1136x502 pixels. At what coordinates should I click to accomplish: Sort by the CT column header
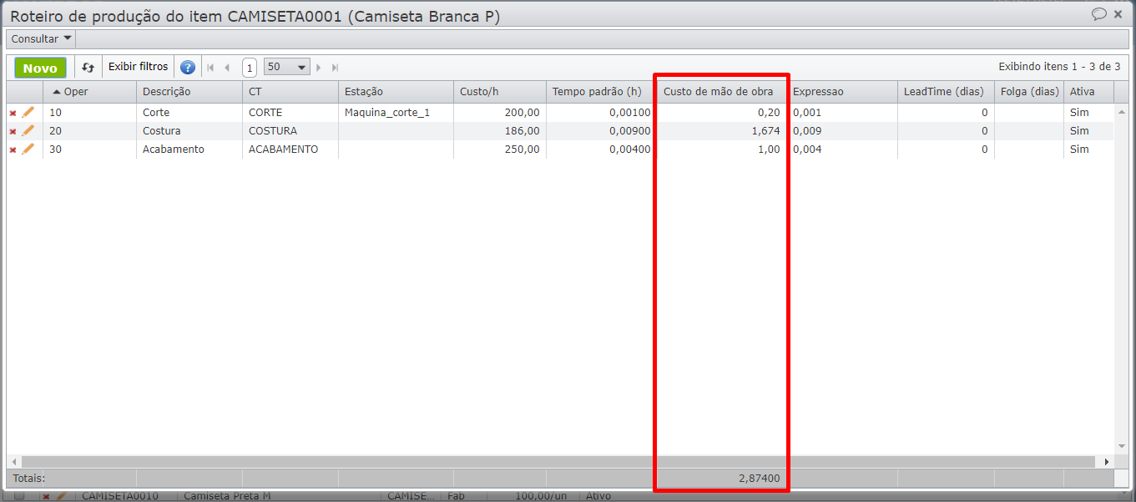tap(290, 91)
